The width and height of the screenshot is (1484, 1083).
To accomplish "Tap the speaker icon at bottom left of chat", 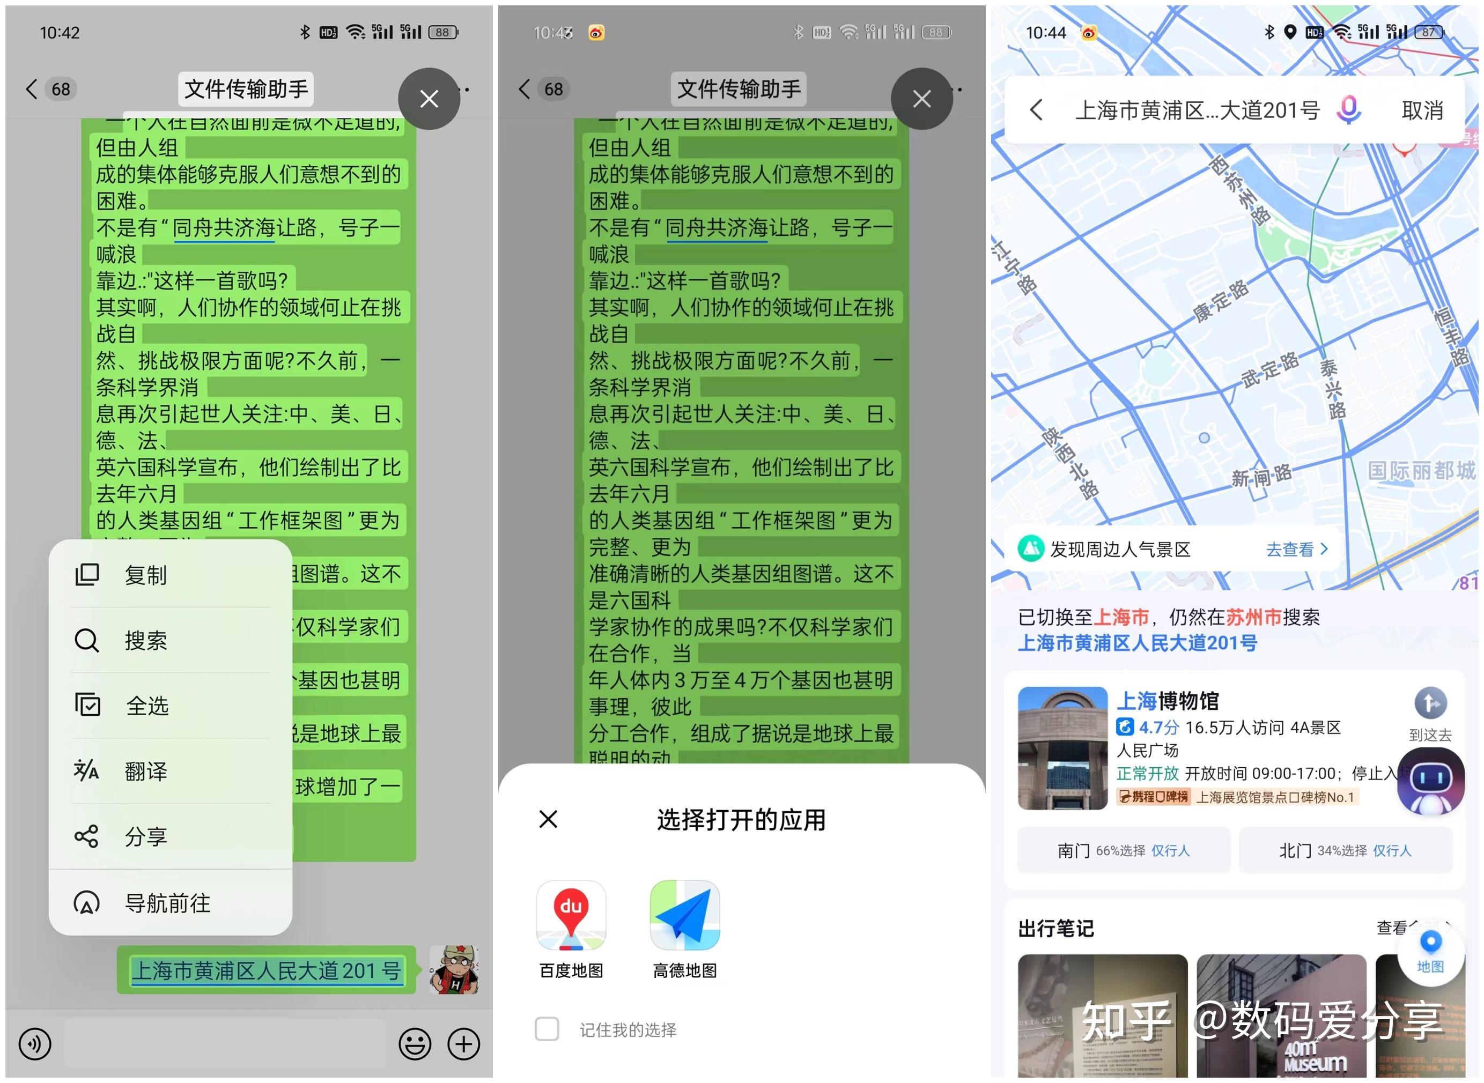I will [34, 1044].
